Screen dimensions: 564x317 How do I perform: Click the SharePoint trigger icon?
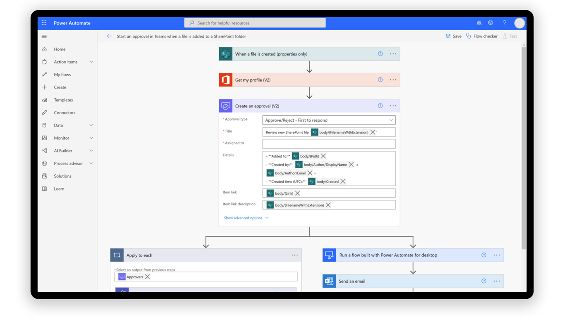point(226,54)
